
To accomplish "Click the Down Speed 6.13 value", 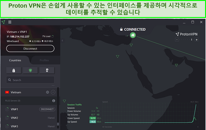I will click(x=93, y=118).
